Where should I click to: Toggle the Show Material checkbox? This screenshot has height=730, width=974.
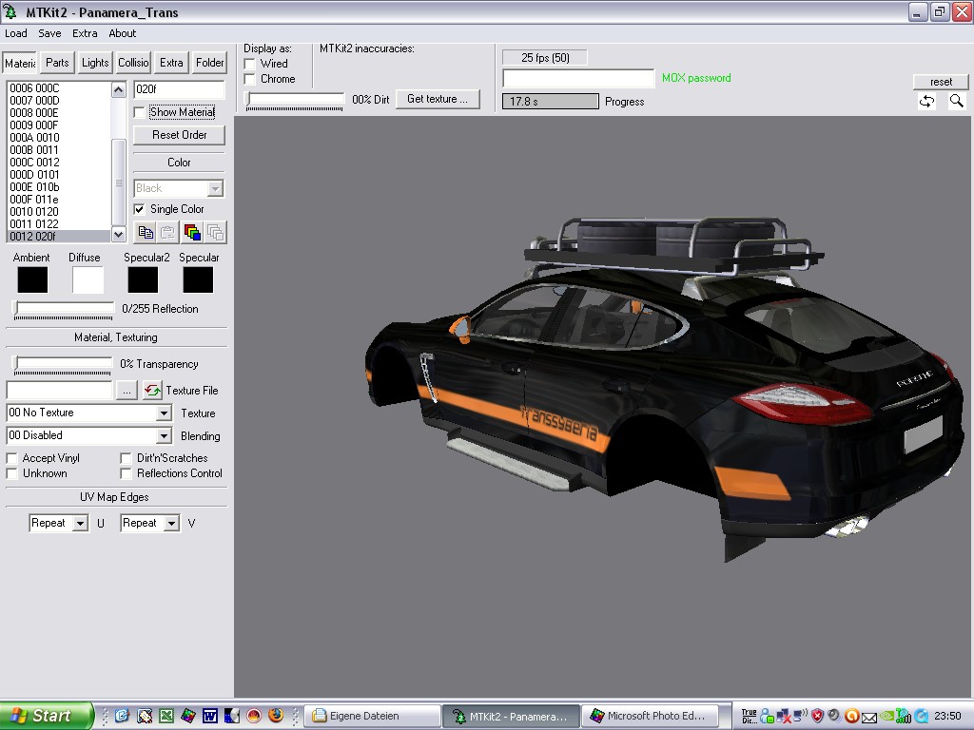point(139,112)
